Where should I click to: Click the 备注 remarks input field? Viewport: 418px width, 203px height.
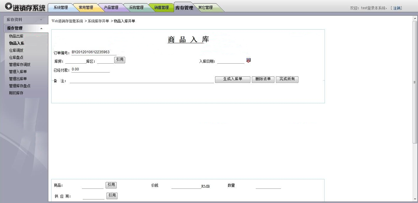click(x=142, y=81)
